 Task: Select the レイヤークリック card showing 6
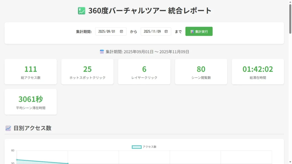point(144,72)
